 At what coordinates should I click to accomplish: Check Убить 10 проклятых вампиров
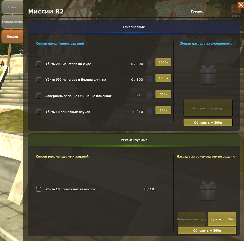tap(39, 189)
